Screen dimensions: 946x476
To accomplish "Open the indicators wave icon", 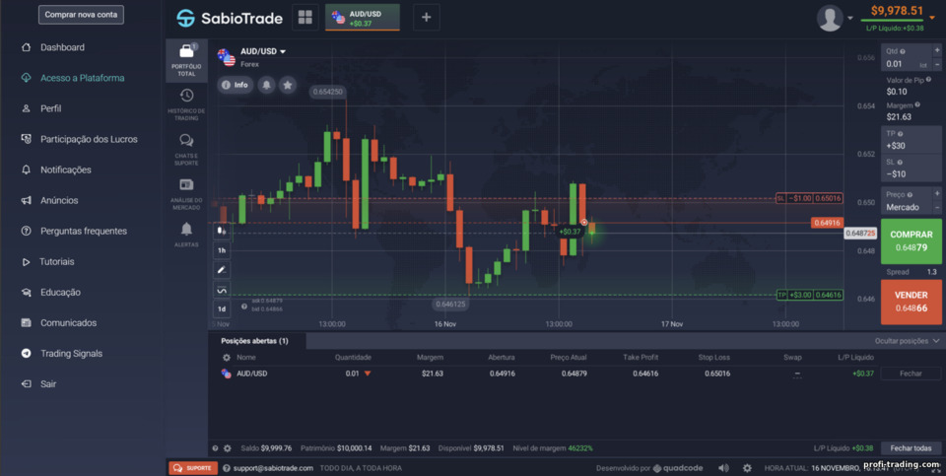I will (x=222, y=290).
